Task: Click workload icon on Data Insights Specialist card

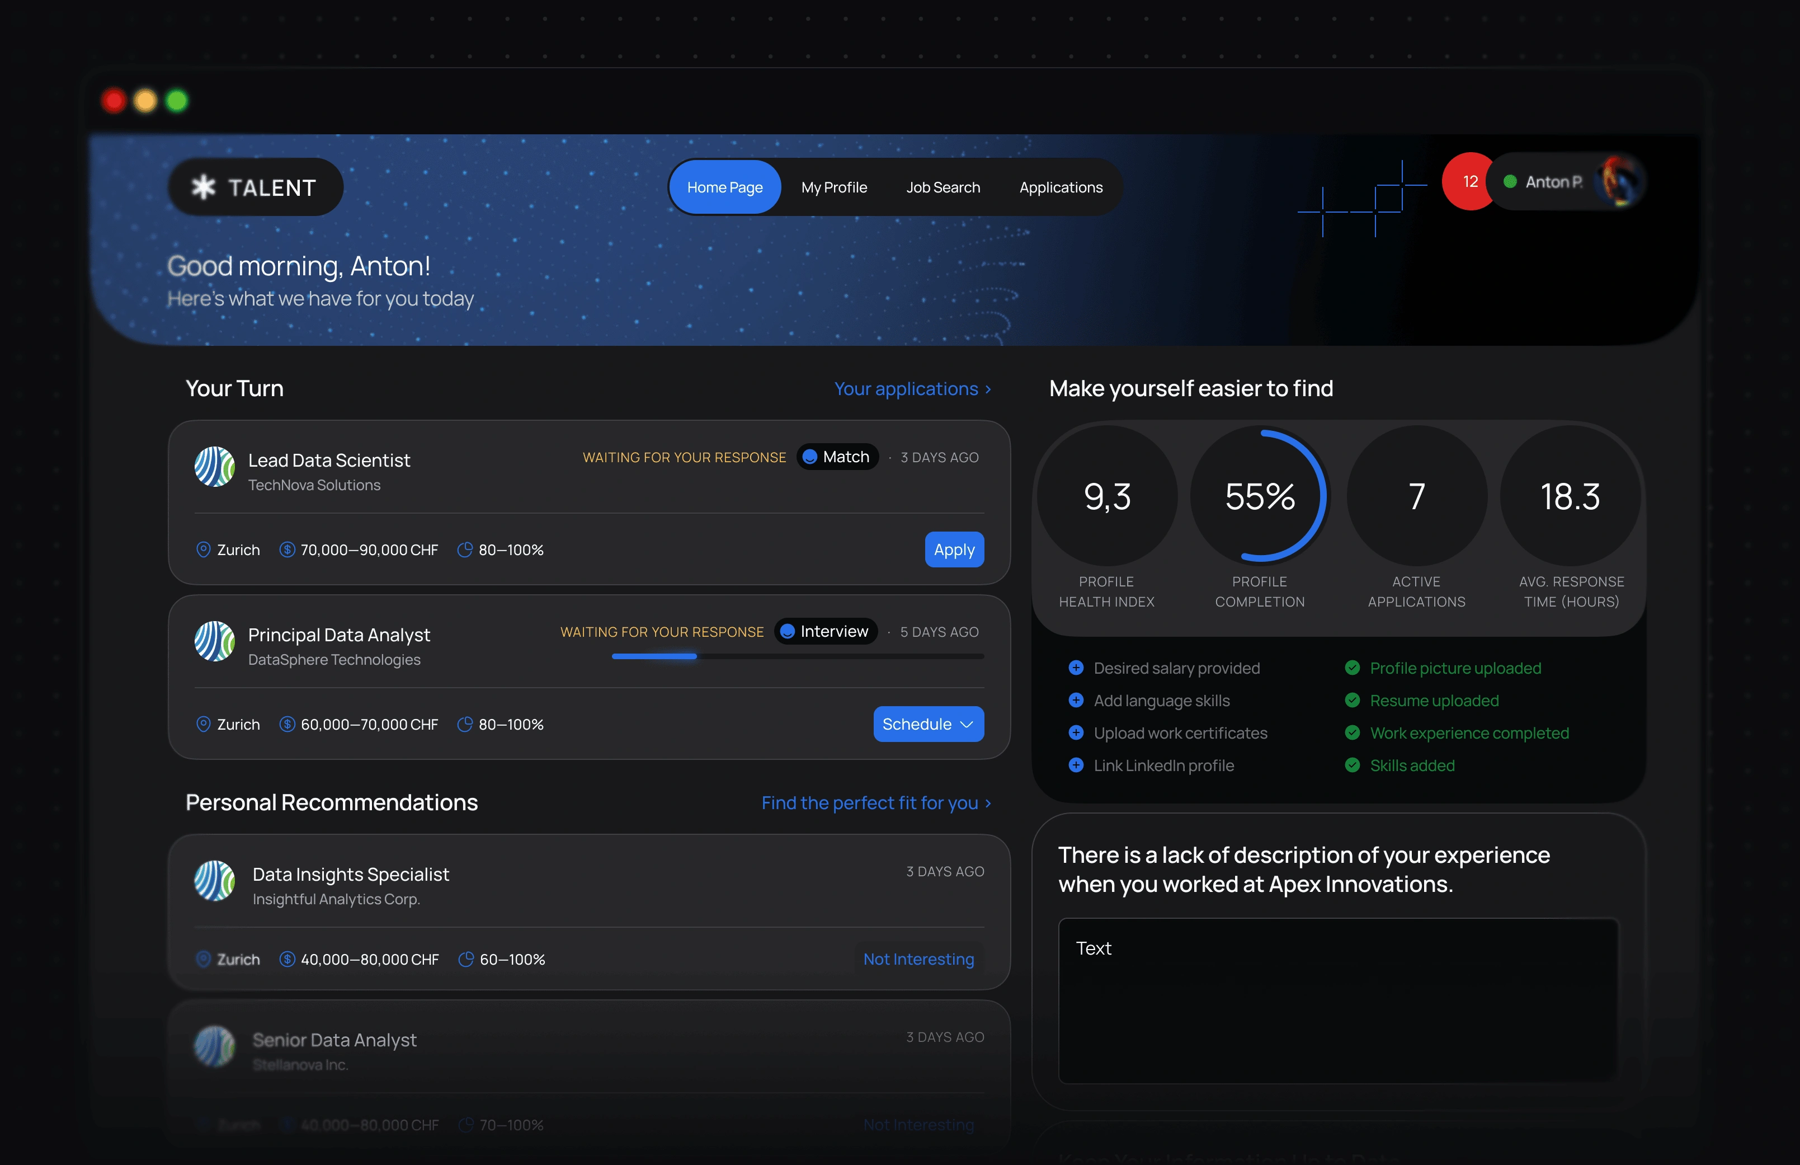Action: tap(467, 959)
